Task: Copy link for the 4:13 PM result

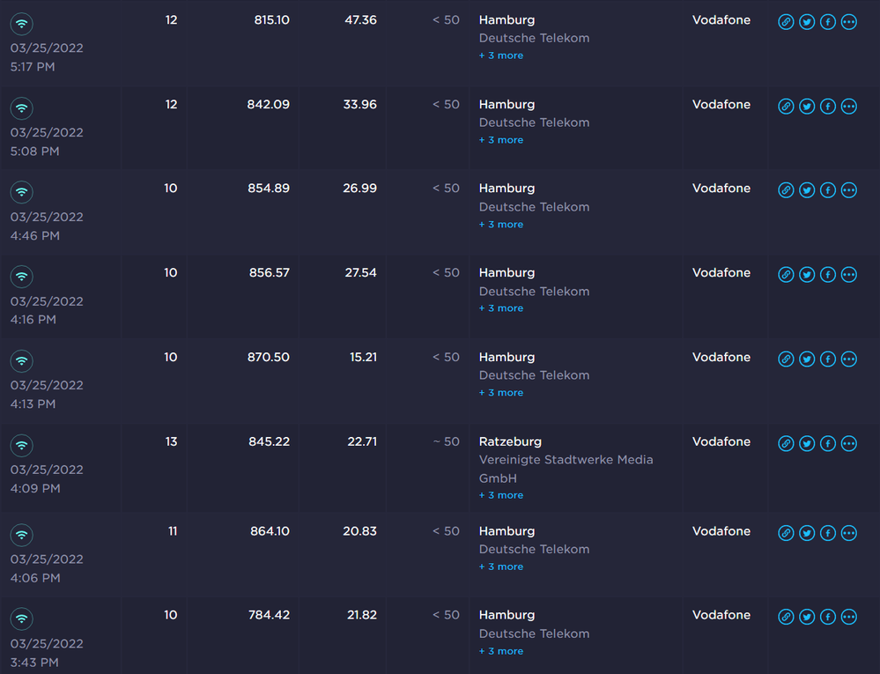Action: coord(786,359)
